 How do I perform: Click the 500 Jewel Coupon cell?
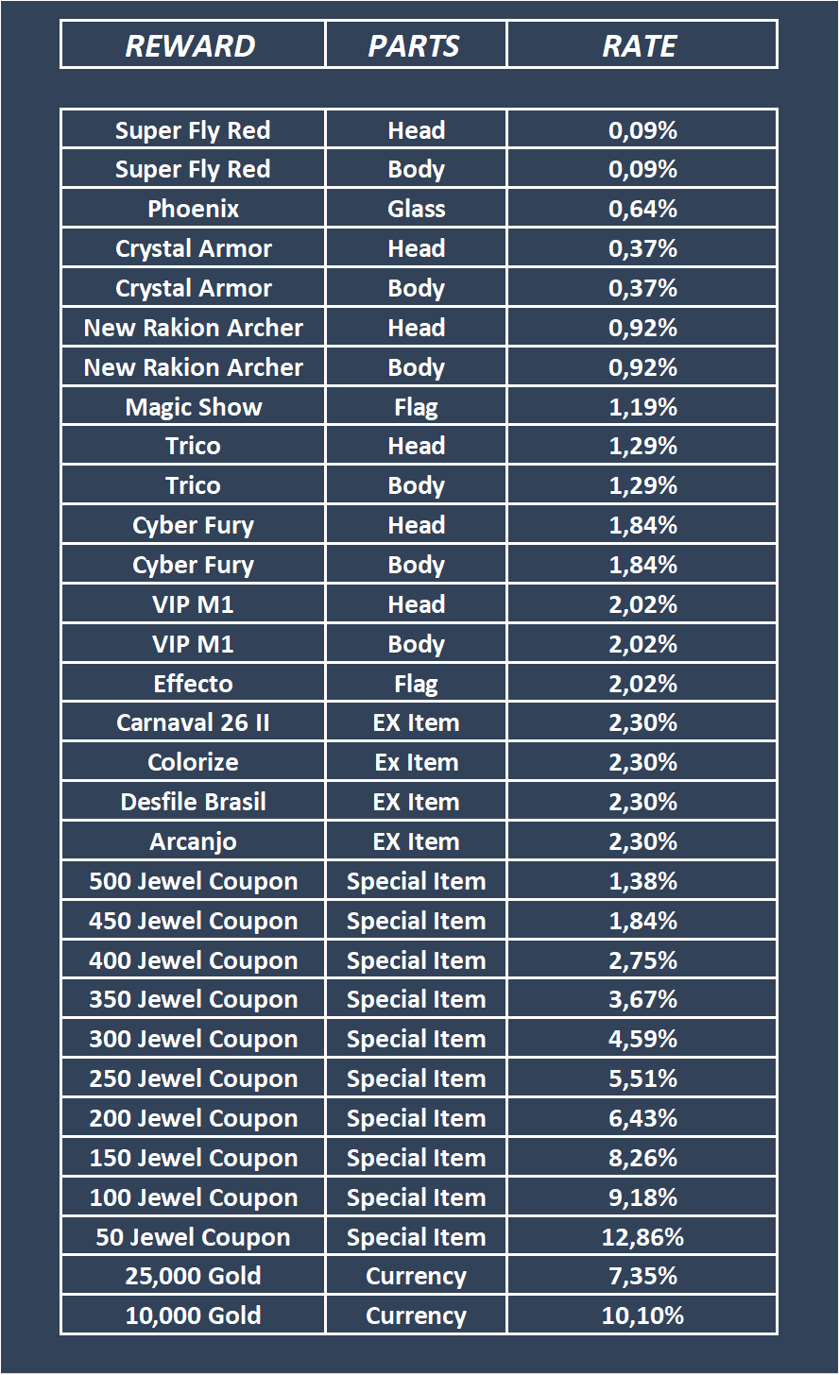coord(193,881)
